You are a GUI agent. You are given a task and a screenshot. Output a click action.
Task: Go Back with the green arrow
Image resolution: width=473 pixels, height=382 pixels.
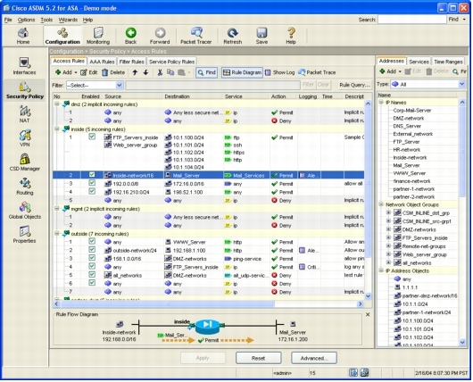click(x=130, y=36)
